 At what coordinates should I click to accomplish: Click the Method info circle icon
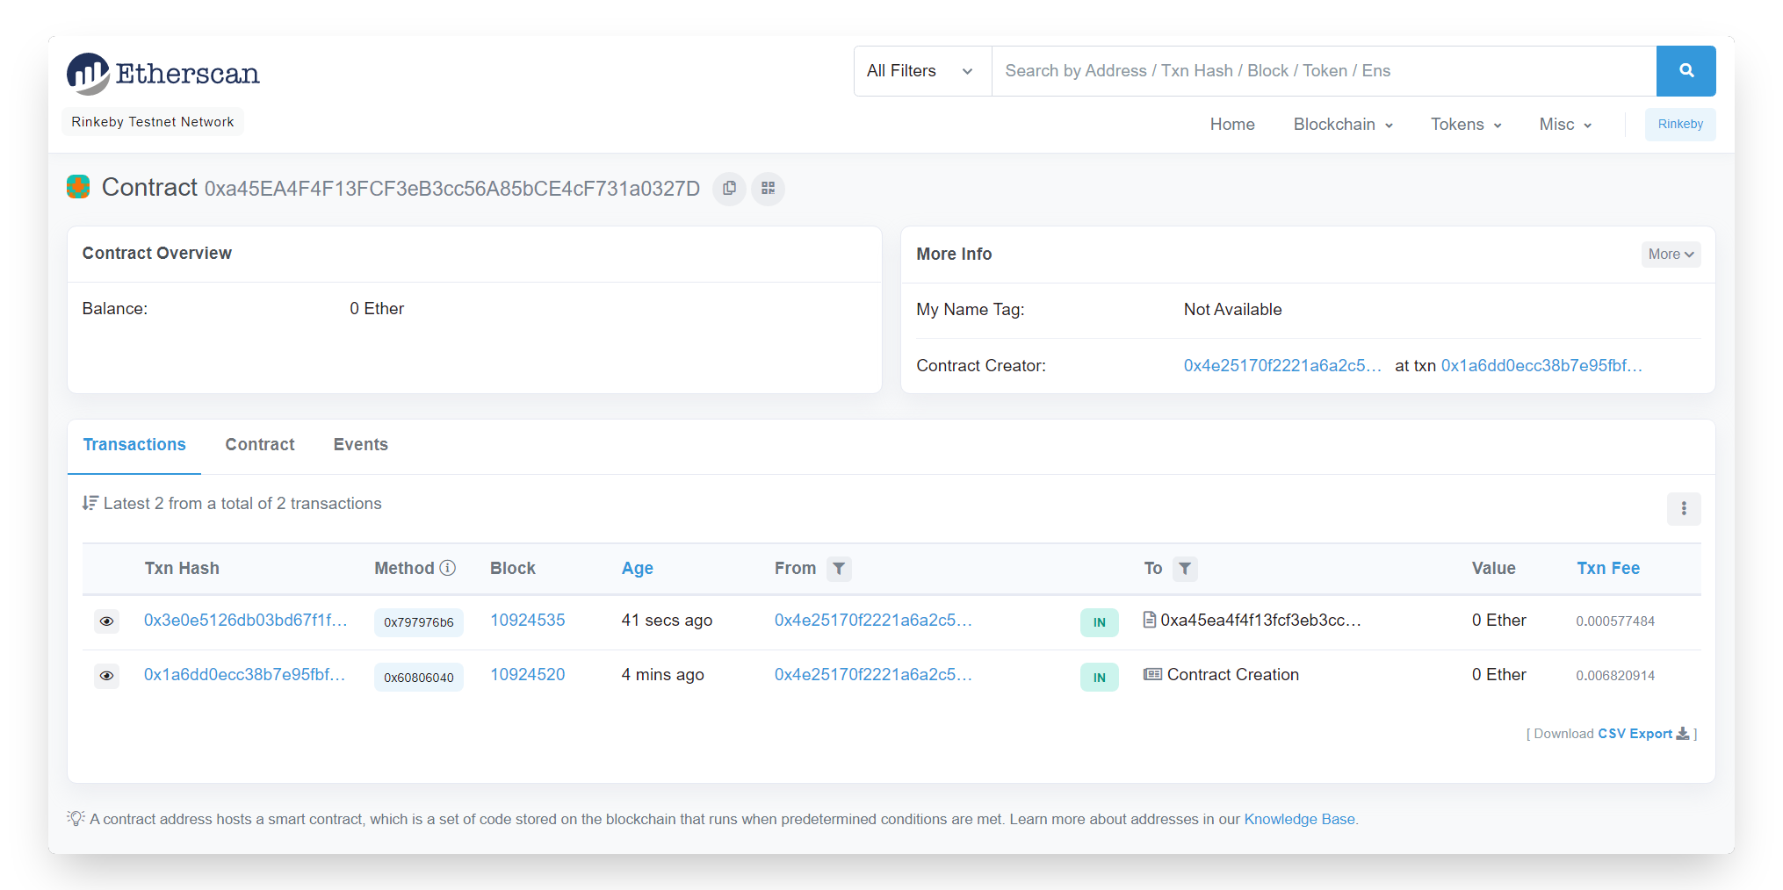tap(448, 568)
